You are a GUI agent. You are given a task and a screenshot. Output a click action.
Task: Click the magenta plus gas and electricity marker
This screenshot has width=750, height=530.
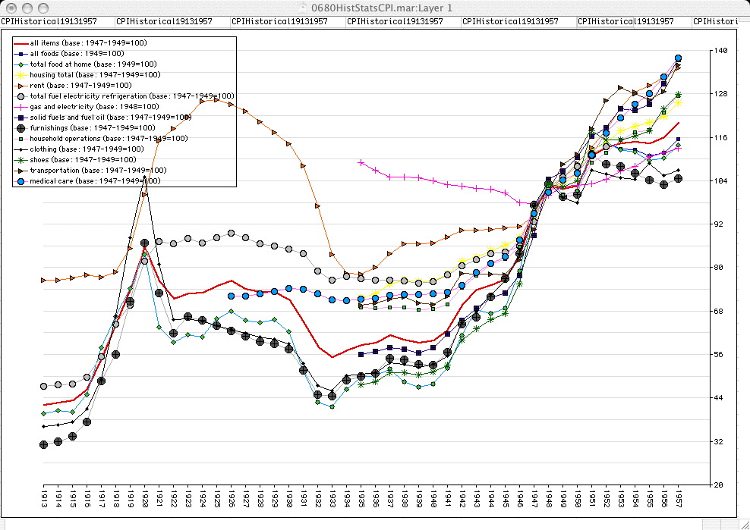[20, 107]
